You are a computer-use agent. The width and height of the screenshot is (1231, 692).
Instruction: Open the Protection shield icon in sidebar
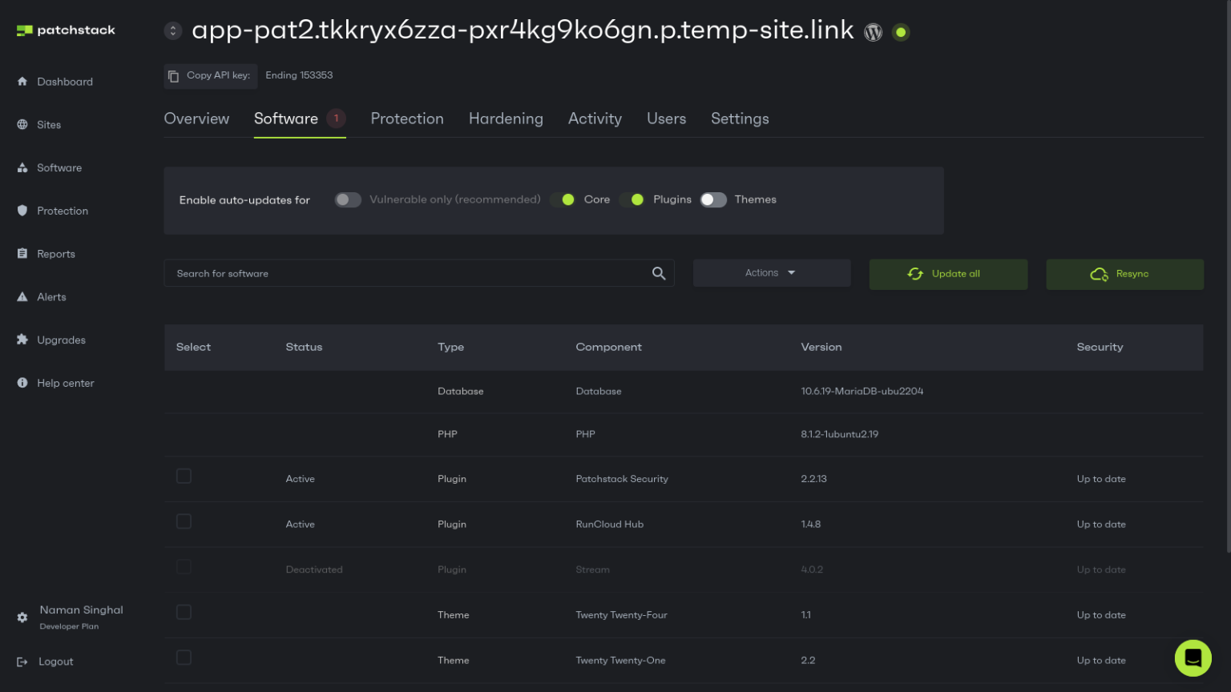[x=23, y=211]
